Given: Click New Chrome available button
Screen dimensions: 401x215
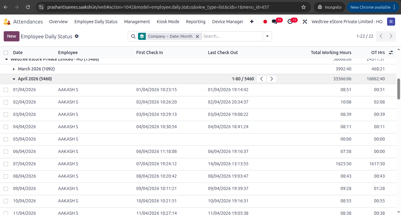Looking at the screenshot, I should 373,7.
